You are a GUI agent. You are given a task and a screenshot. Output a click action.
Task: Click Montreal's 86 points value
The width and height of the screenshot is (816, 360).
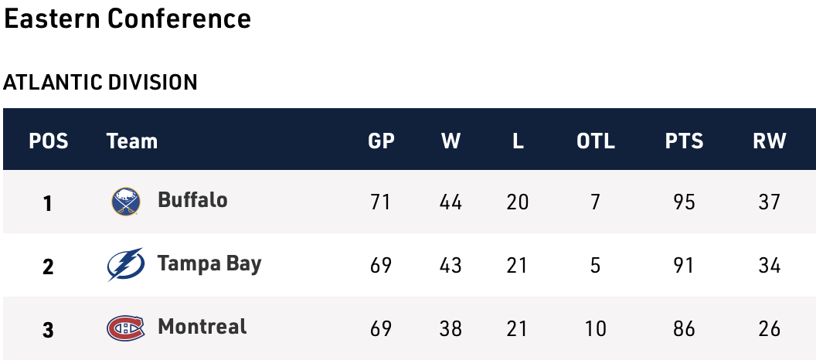point(684,329)
